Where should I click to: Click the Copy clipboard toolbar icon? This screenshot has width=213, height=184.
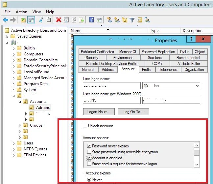point(49,20)
